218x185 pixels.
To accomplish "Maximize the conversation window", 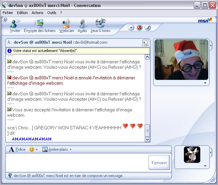I will pos(205,5).
